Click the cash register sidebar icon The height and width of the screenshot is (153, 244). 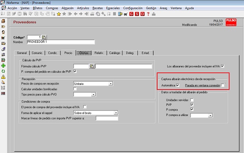pos(3,60)
